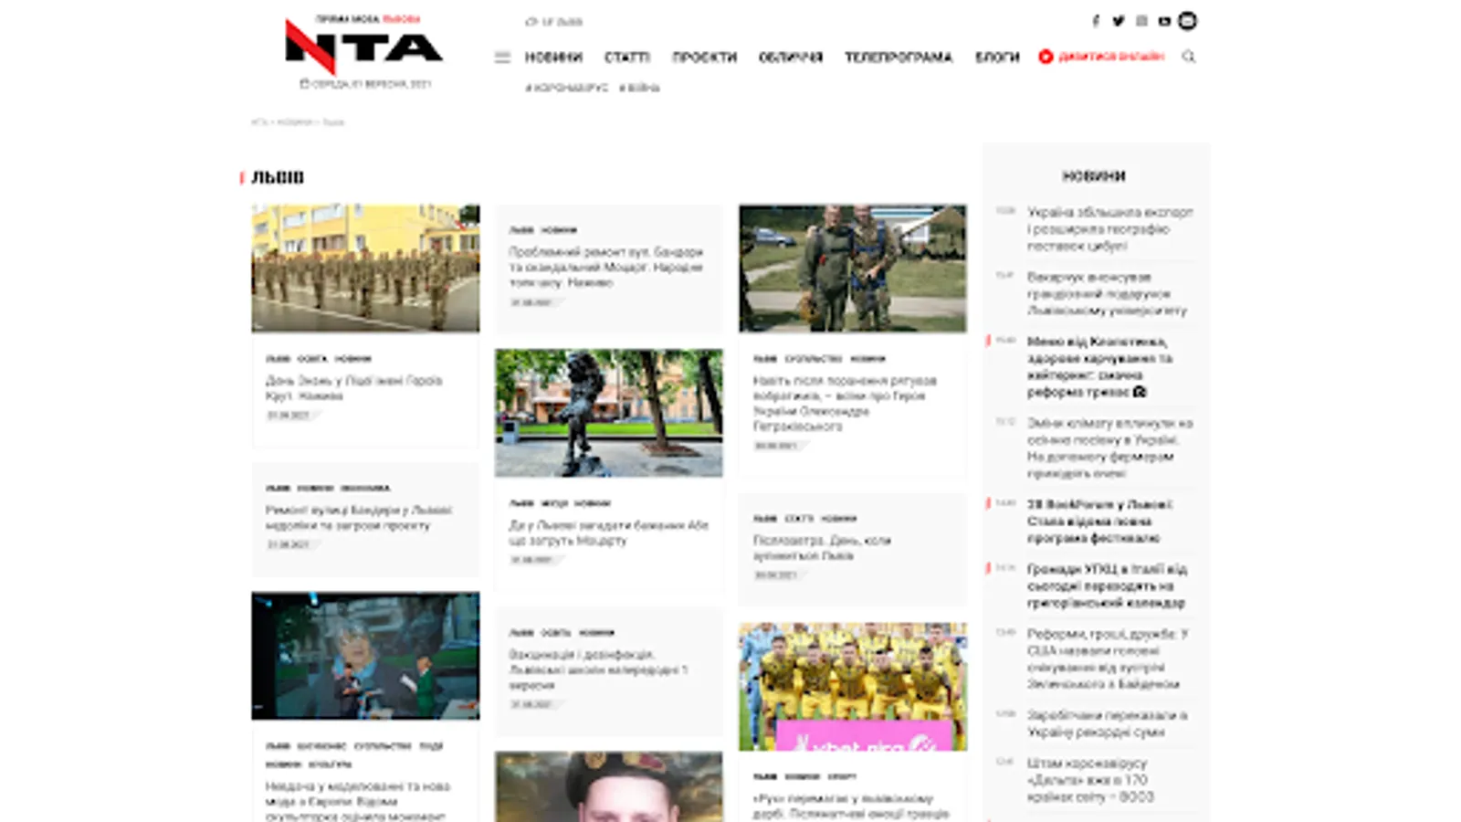Open the Проєкти menu item

[704, 58]
